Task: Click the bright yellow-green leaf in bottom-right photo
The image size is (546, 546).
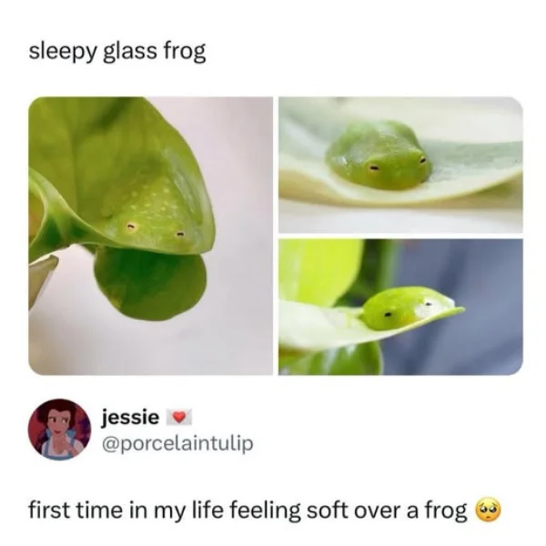Action: point(318,271)
